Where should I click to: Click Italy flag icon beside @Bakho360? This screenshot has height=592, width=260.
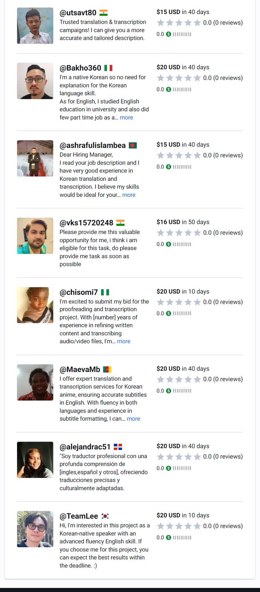pos(108,68)
